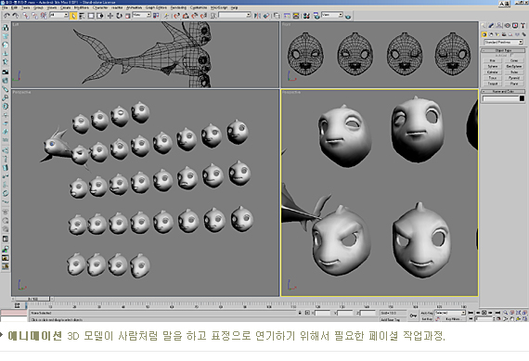
Task: Enable the AutoGrid checkbox
Action: click(x=512, y=55)
